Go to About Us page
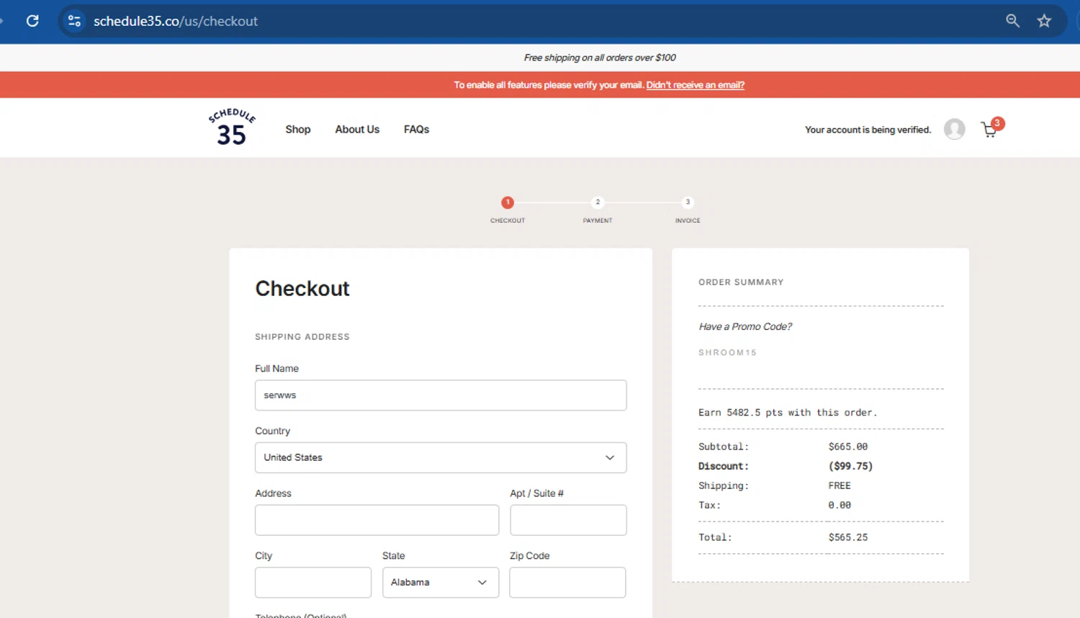This screenshot has height=618, width=1080. [357, 130]
